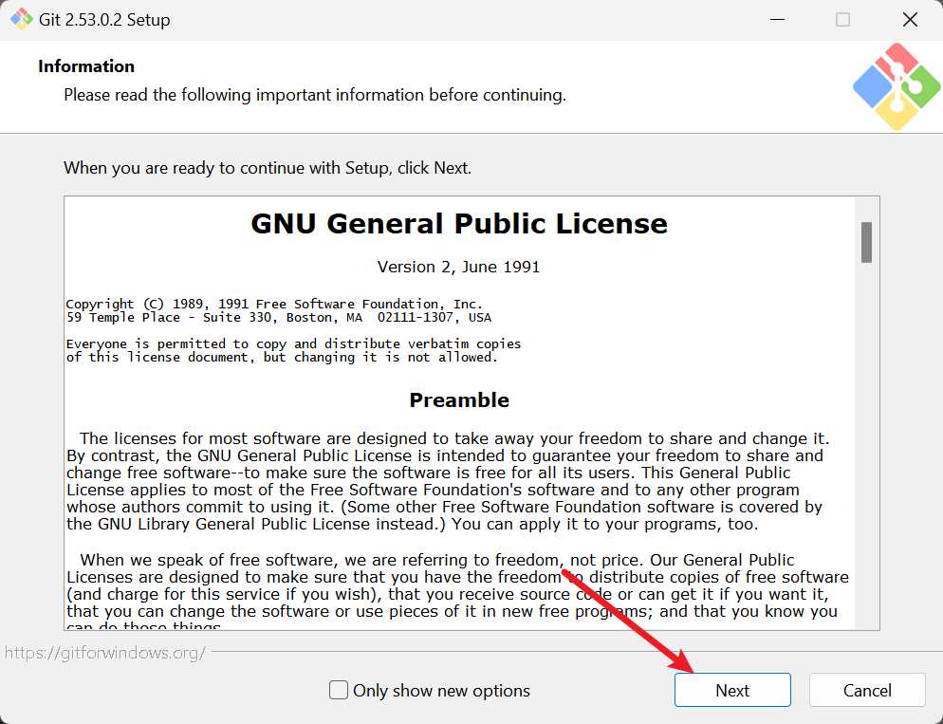Click the Git icon in the title bar

21,19
